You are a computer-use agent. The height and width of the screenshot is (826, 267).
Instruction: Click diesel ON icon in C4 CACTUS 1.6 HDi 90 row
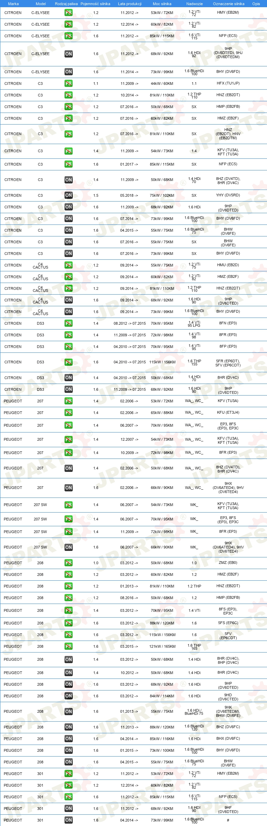point(69,300)
